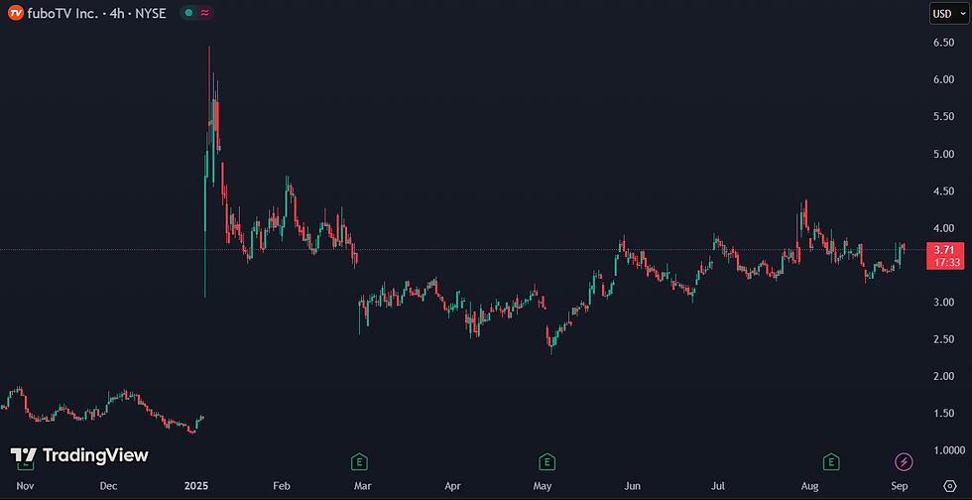This screenshot has height=500, width=972.
Task: Click the Jun label on time axis
Action: [x=633, y=486]
